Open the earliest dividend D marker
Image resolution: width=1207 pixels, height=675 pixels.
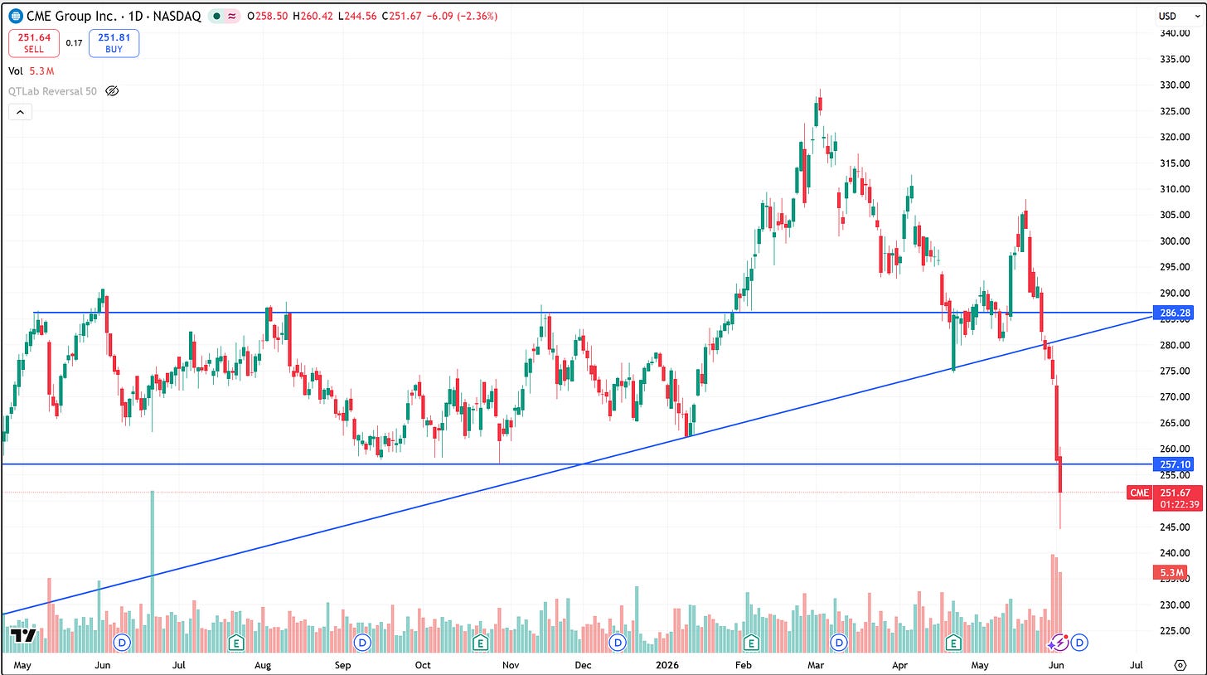point(124,643)
